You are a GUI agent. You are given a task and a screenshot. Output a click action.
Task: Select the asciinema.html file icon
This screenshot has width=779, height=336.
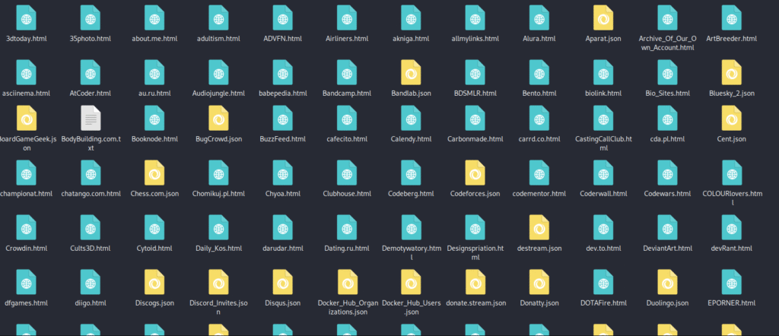pyautogui.click(x=27, y=72)
